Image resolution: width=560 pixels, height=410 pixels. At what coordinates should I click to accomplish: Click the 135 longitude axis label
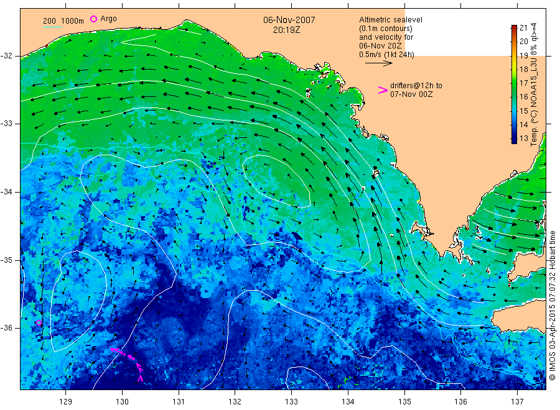pyautogui.click(x=404, y=401)
